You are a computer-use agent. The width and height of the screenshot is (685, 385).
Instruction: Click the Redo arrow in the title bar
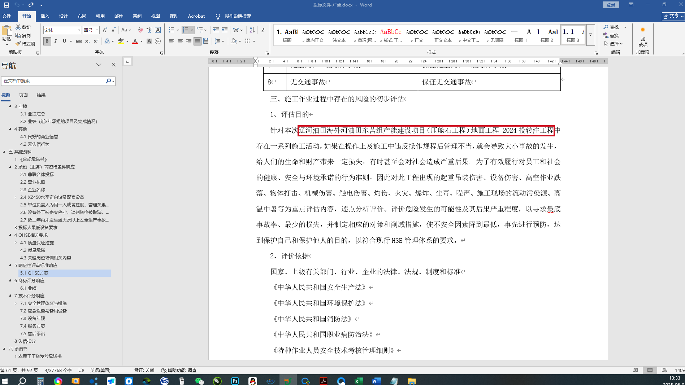[31, 5]
